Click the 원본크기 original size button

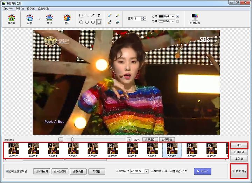click(x=150, y=140)
